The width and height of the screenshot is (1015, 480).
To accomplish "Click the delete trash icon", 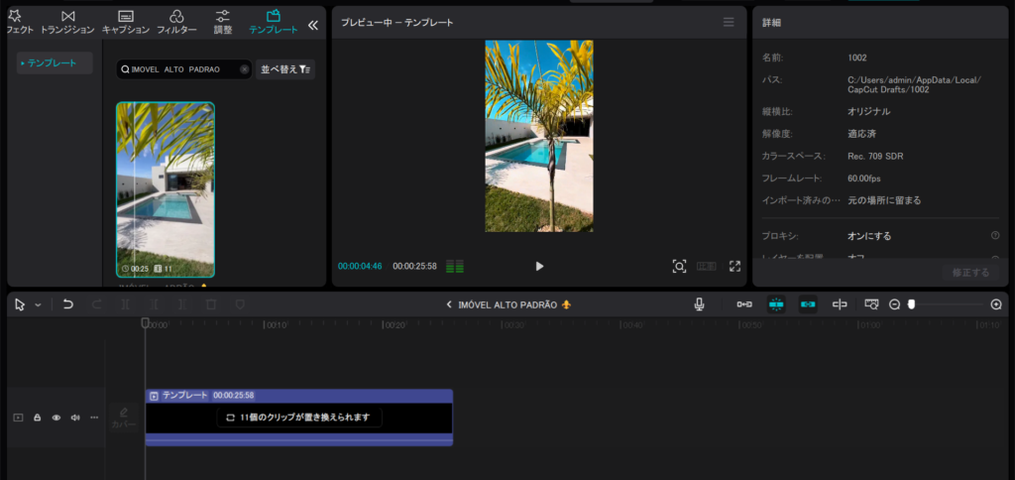I will 211,304.
